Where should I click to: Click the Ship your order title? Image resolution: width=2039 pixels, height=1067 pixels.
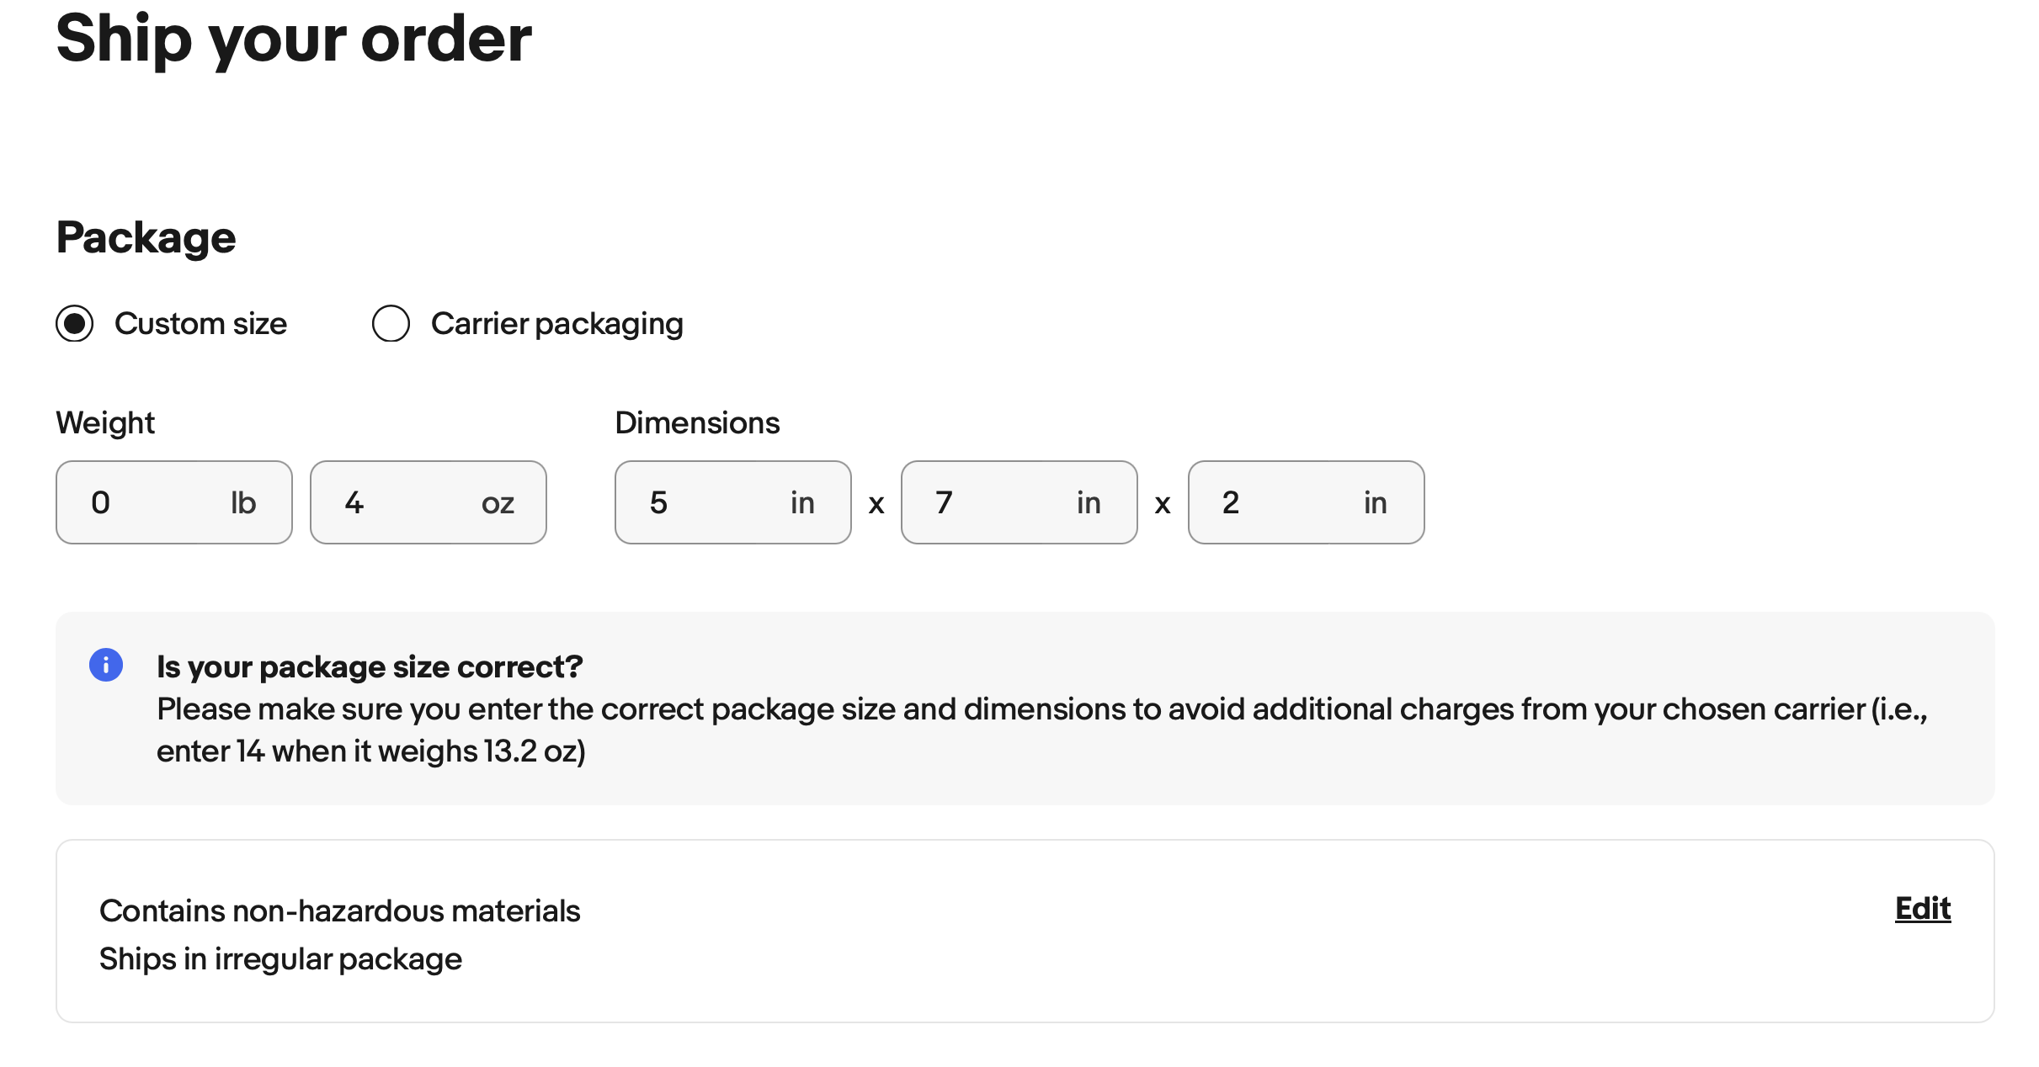pyautogui.click(x=294, y=40)
